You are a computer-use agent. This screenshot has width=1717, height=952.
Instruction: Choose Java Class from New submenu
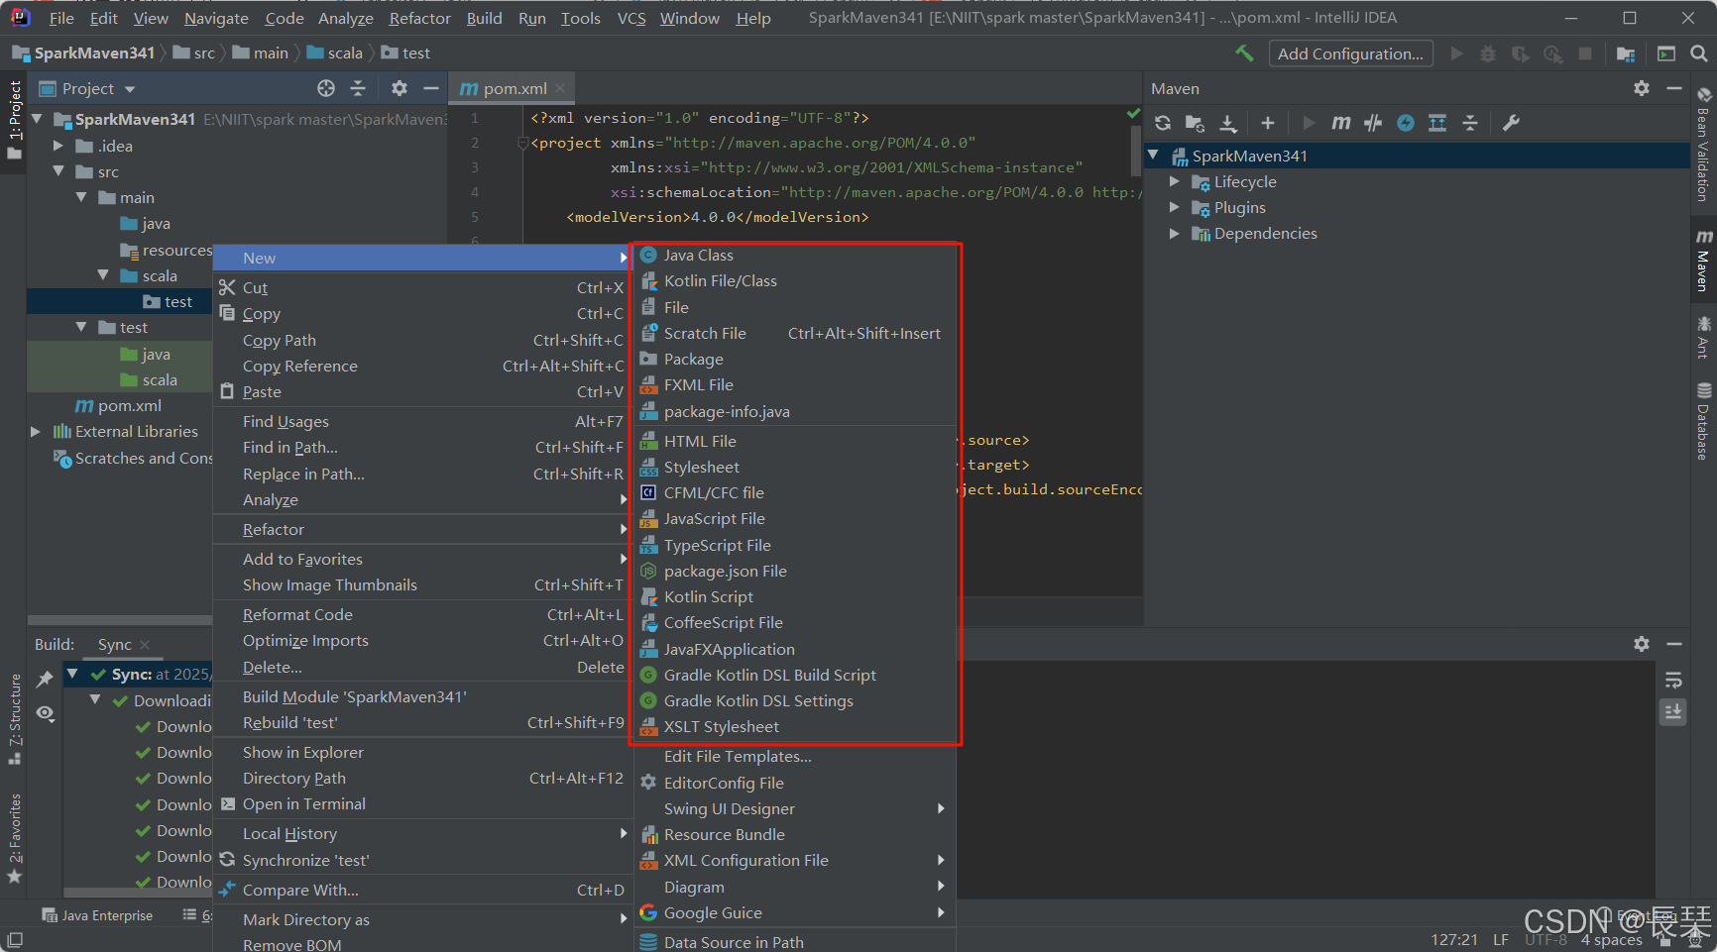tap(795, 255)
